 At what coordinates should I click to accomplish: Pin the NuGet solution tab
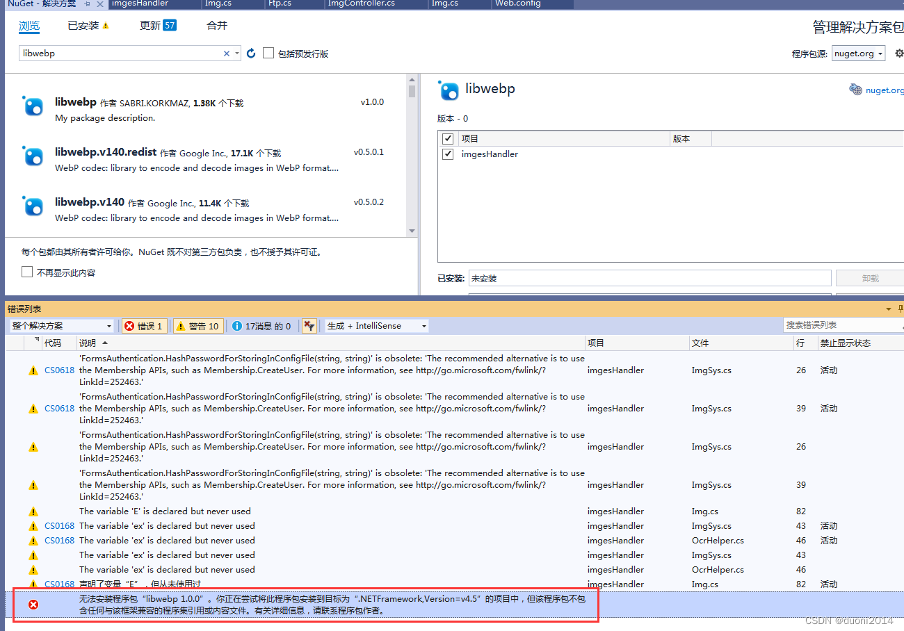[87, 3]
